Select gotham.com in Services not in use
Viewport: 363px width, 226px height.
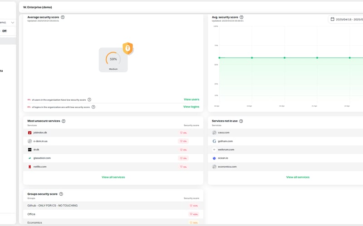pos(285,141)
